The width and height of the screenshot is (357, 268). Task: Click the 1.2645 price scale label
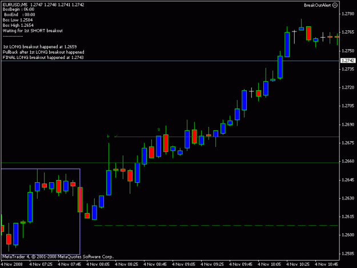(348, 180)
